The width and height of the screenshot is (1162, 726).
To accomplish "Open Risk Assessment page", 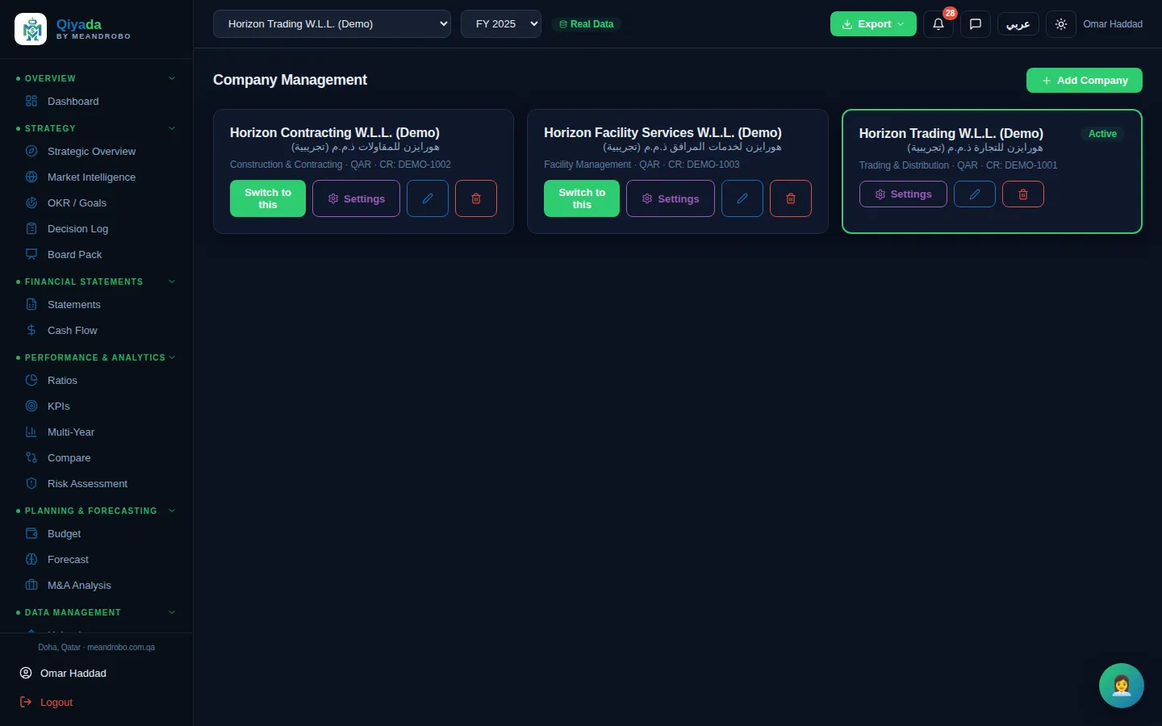I will pyautogui.click(x=97, y=484).
